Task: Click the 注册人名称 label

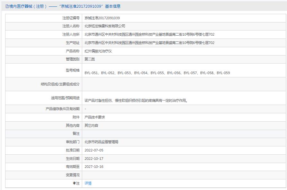Action: 71,26
